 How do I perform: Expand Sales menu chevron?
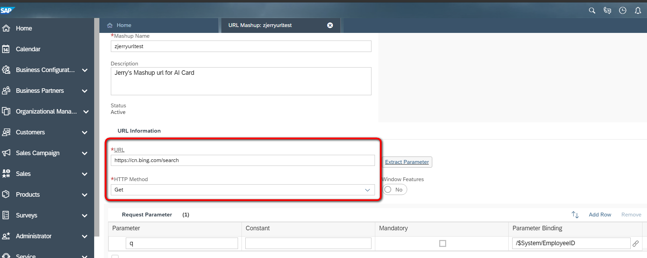pos(85,174)
